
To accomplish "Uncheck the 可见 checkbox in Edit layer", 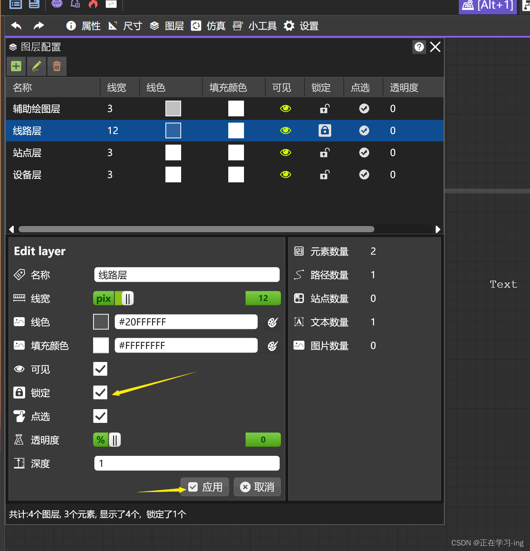I will point(100,369).
